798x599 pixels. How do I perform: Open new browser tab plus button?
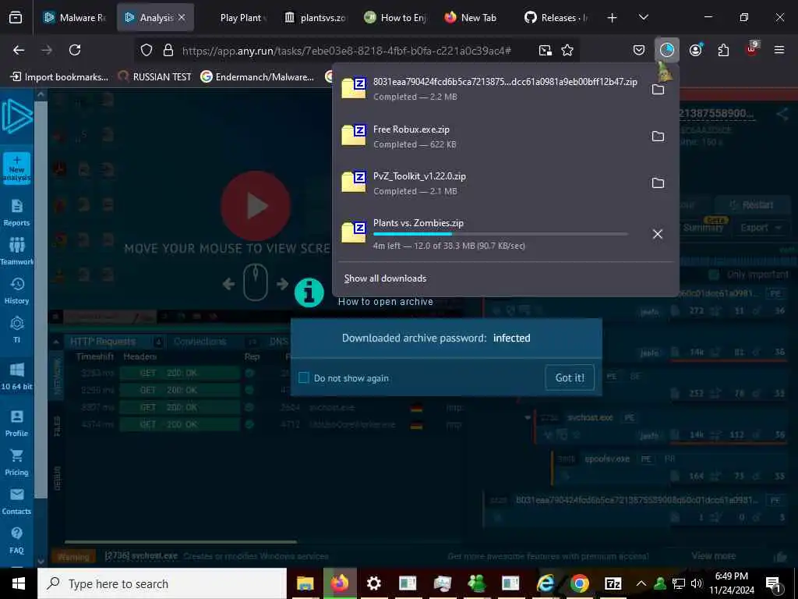(x=613, y=18)
